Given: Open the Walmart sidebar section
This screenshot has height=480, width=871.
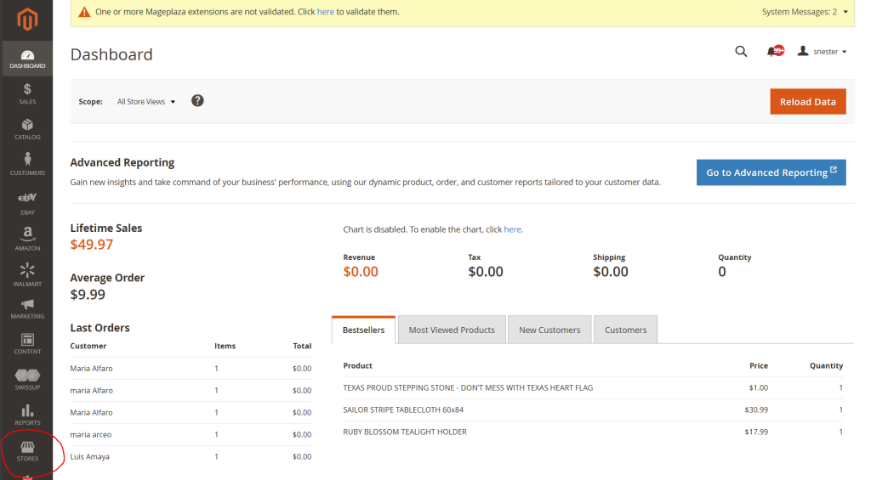Looking at the screenshot, I should click(27, 274).
